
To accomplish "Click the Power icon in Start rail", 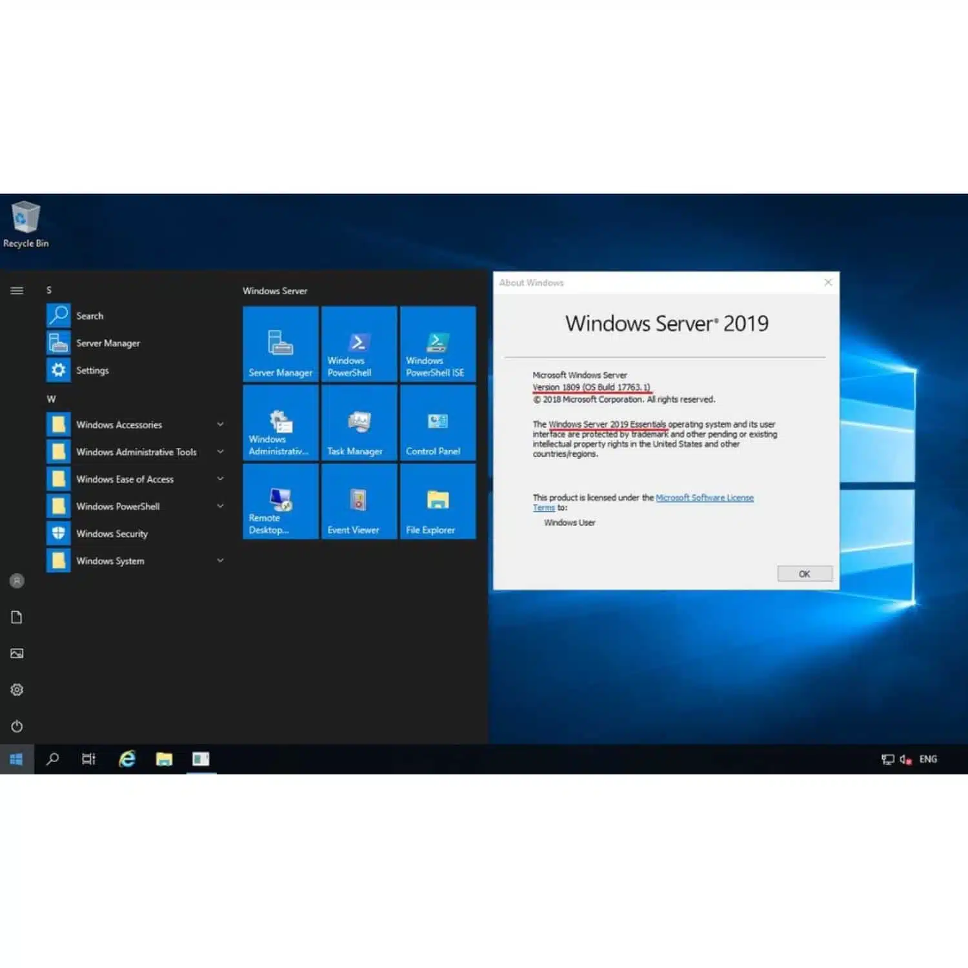I will [x=17, y=727].
